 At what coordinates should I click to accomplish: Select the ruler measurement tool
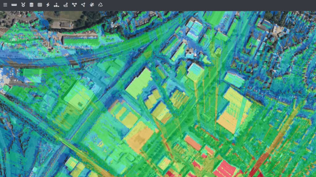click(x=14, y=5)
